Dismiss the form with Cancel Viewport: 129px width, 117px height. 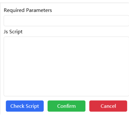(x=108, y=106)
